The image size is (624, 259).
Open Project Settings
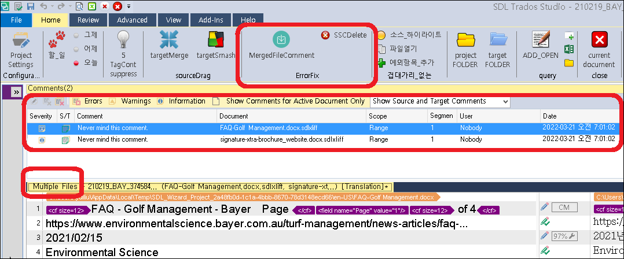[21, 50]
